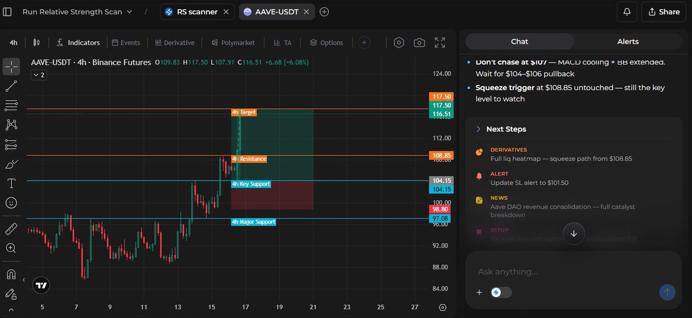The height and width of the screenshot is (318, 692).
Task: Switch to the Alerts tab
Action: pos(628,42)
